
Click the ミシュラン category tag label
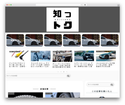tap(49, 94)
